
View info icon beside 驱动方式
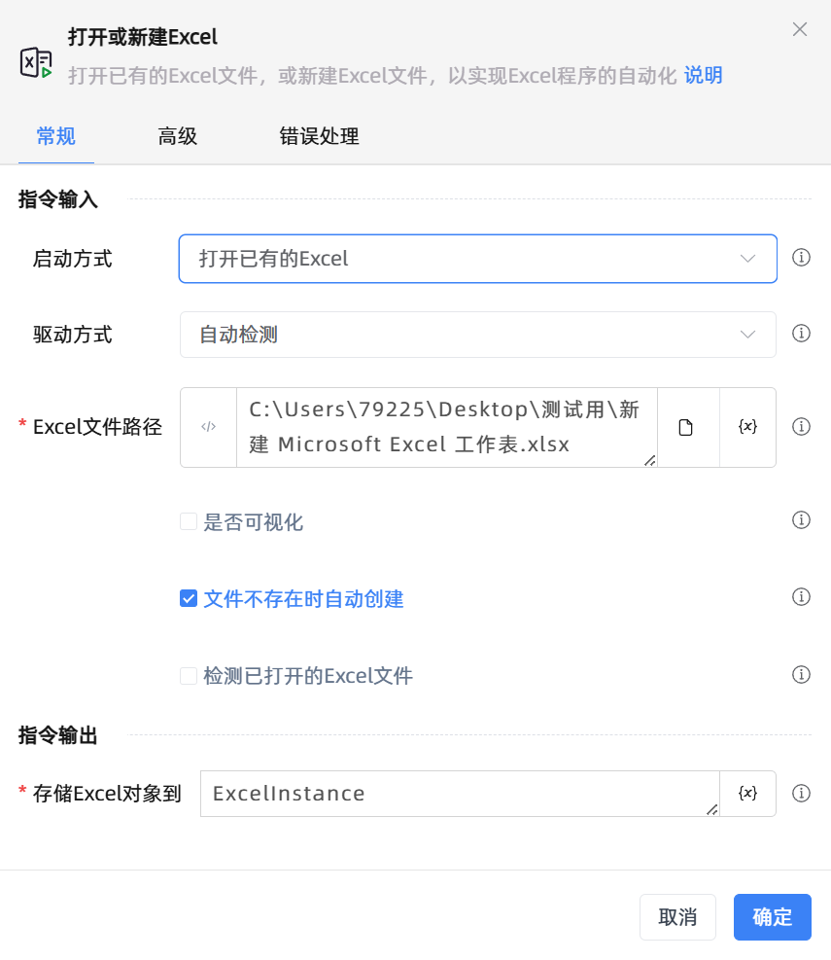coord(801,334)
